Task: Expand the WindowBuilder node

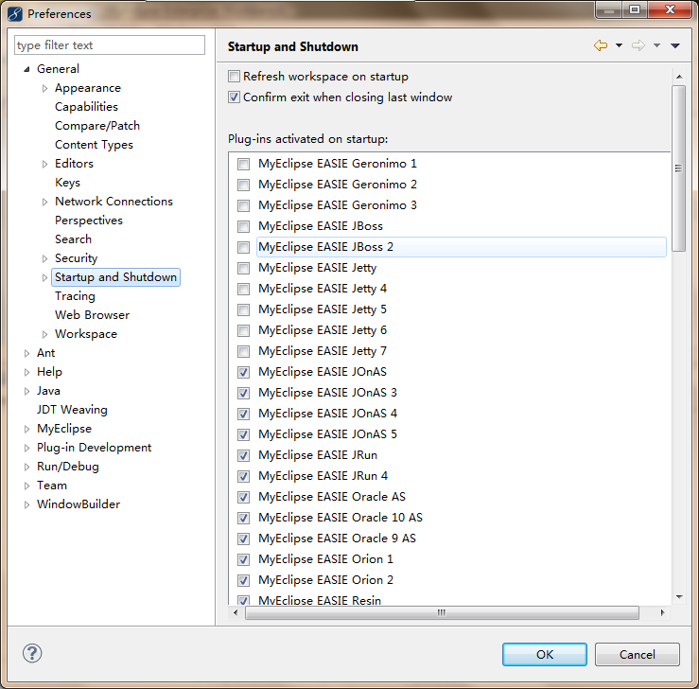Action: point(26,504)
